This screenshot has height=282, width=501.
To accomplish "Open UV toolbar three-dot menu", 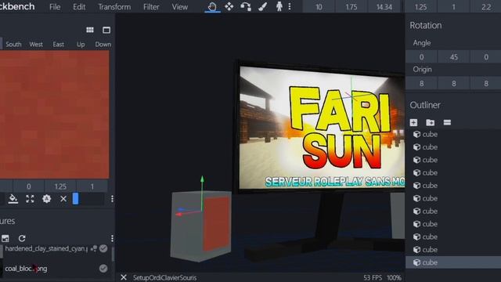I will point(112,199).
